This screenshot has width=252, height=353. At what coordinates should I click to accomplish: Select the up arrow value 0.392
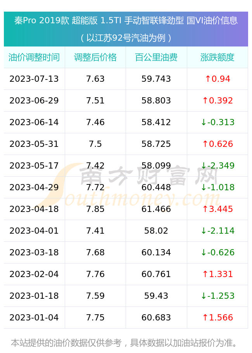pos(218,100)
